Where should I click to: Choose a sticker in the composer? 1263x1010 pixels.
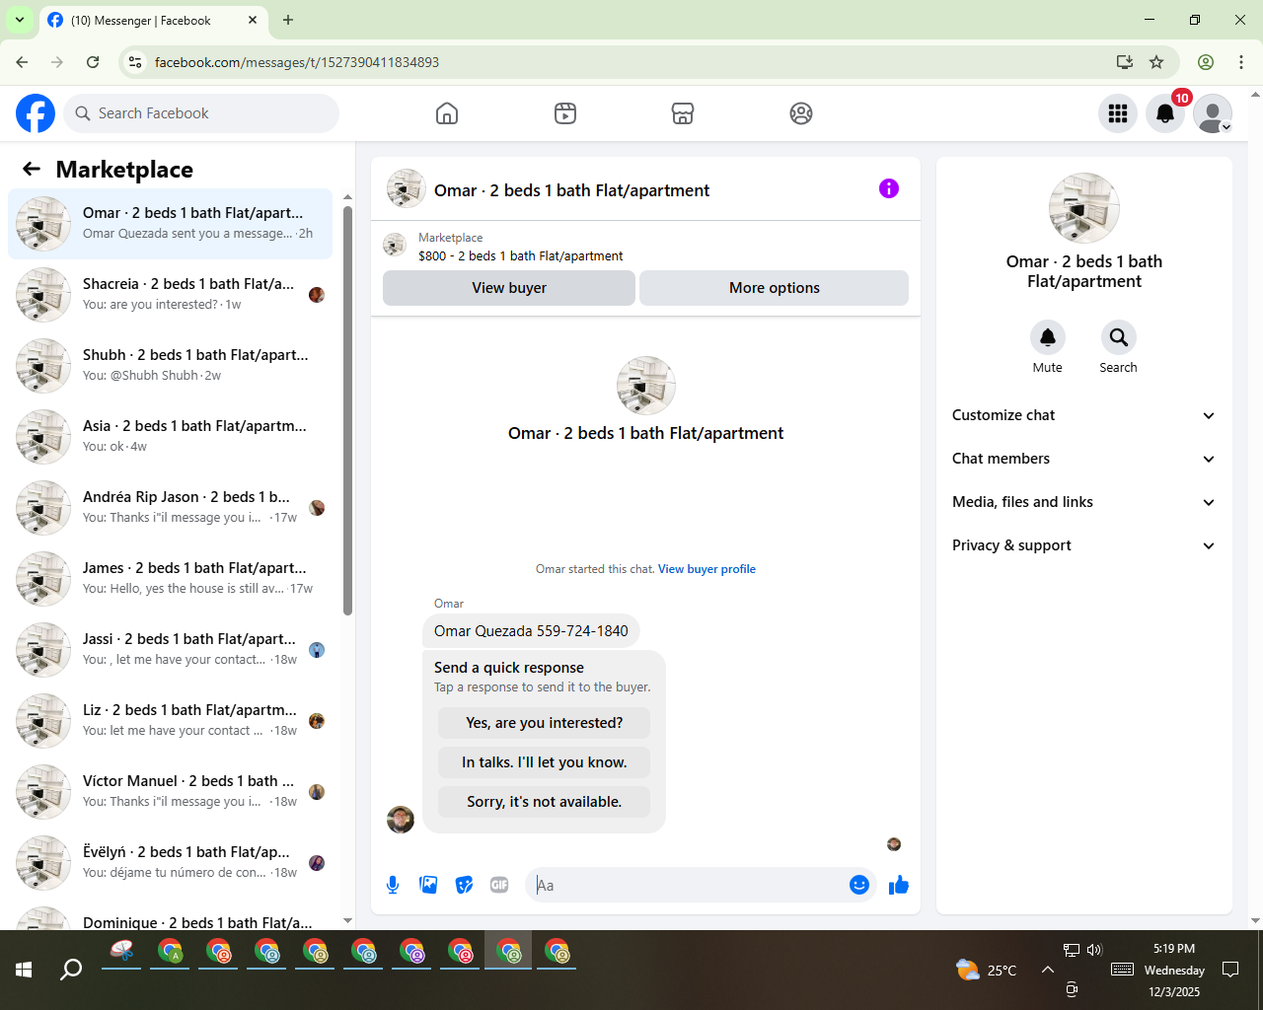(464, 885)
